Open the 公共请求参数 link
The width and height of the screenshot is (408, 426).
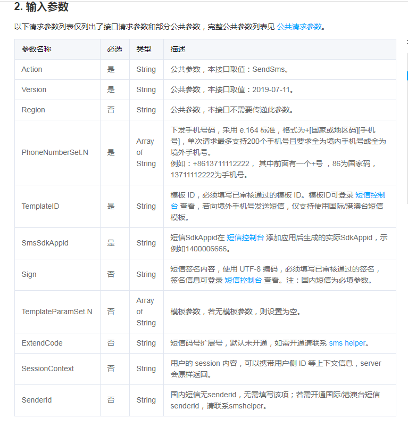tap(299, 27)
